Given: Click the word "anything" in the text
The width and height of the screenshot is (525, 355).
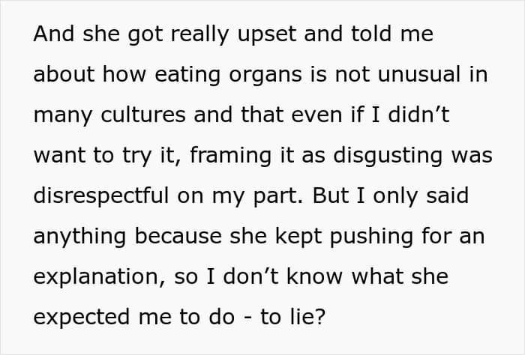Looking at the screenshot, I should 79,237.
